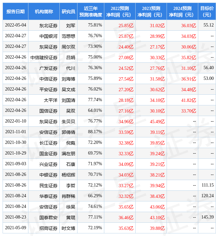Select the date 2021-11-01
216x236 pixels.
(15, 132)
